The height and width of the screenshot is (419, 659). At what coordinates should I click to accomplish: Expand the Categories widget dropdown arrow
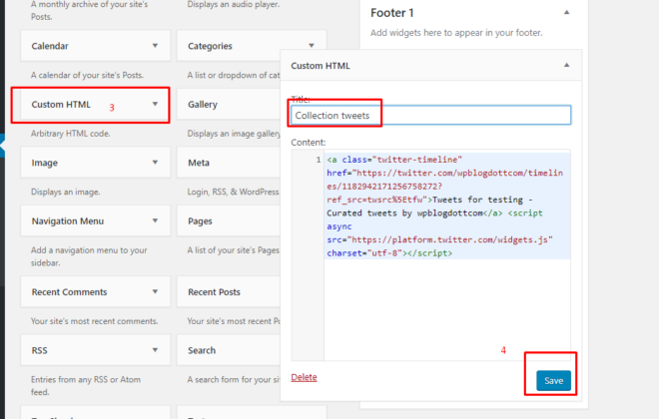tap(312, 45)
